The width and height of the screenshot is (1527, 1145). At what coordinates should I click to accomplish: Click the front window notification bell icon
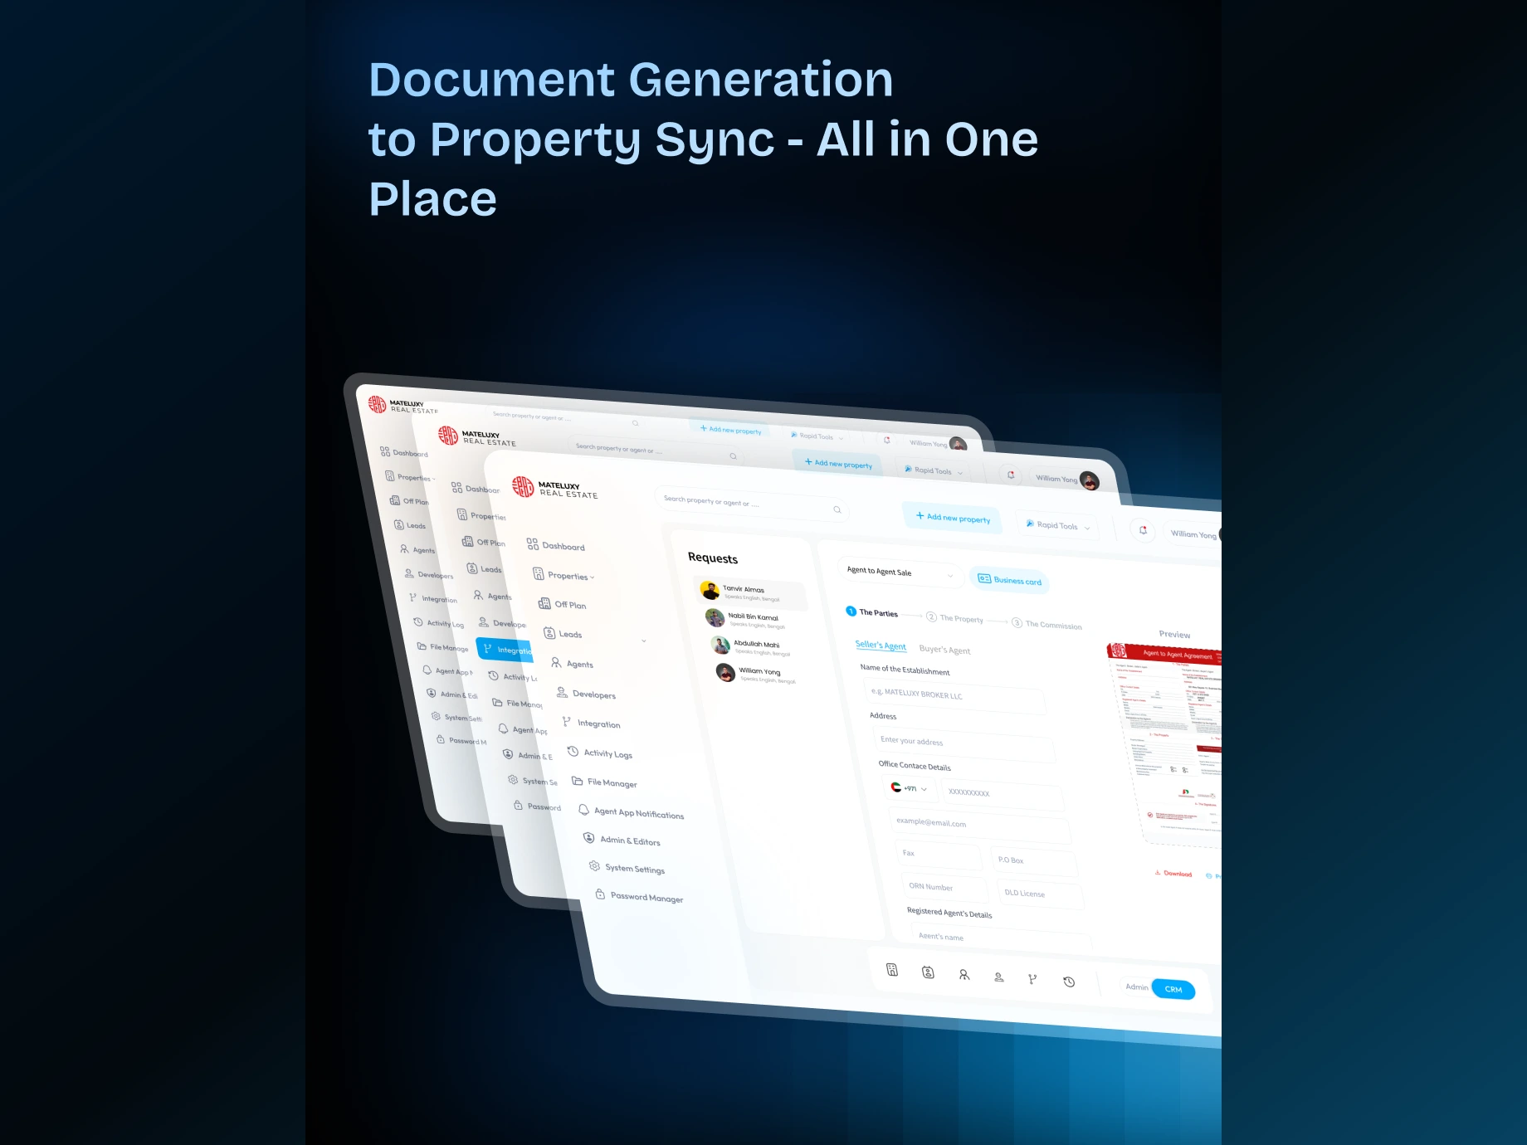point(1143,530)
